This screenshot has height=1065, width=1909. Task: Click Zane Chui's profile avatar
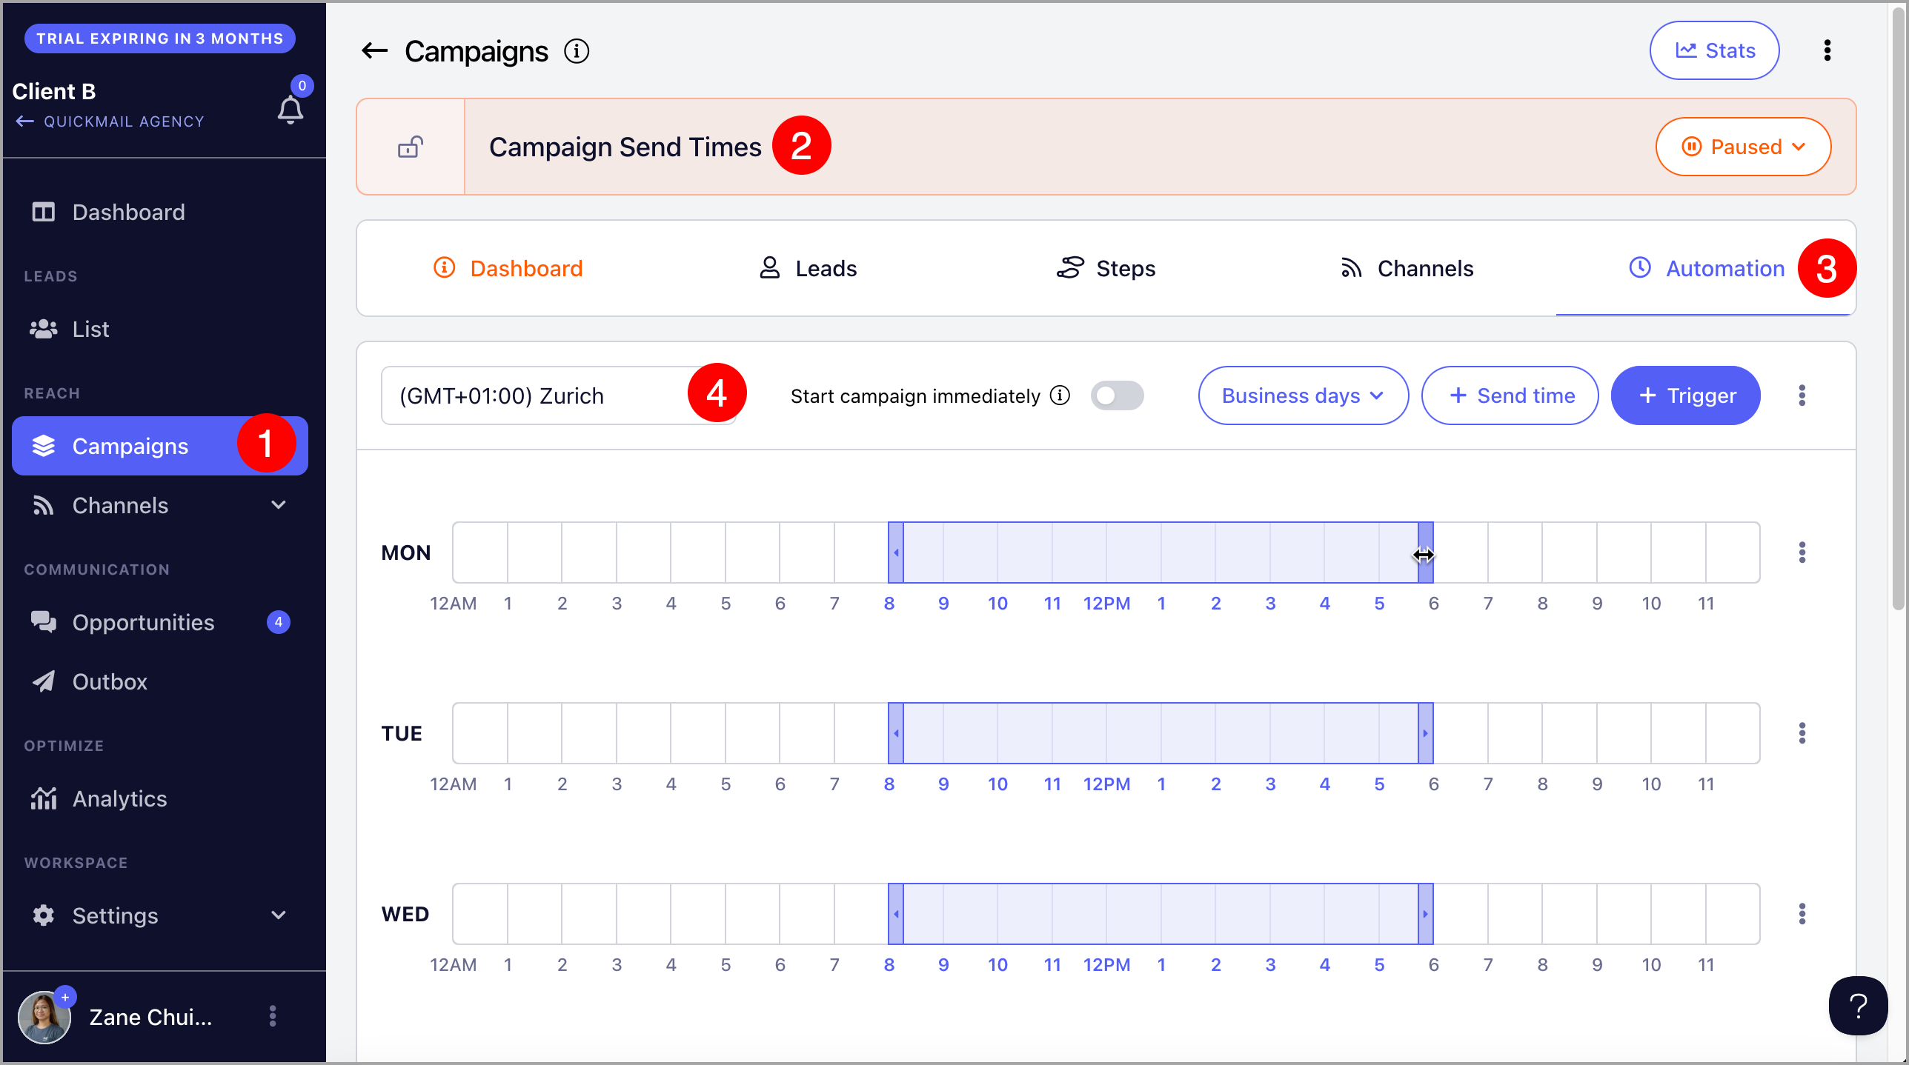(x=44, y=1017)
